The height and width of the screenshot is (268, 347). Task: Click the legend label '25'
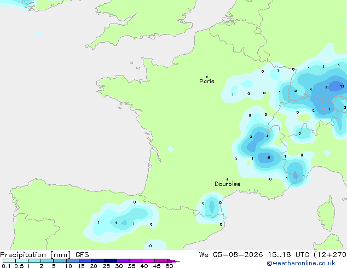(x=106, y=266)
